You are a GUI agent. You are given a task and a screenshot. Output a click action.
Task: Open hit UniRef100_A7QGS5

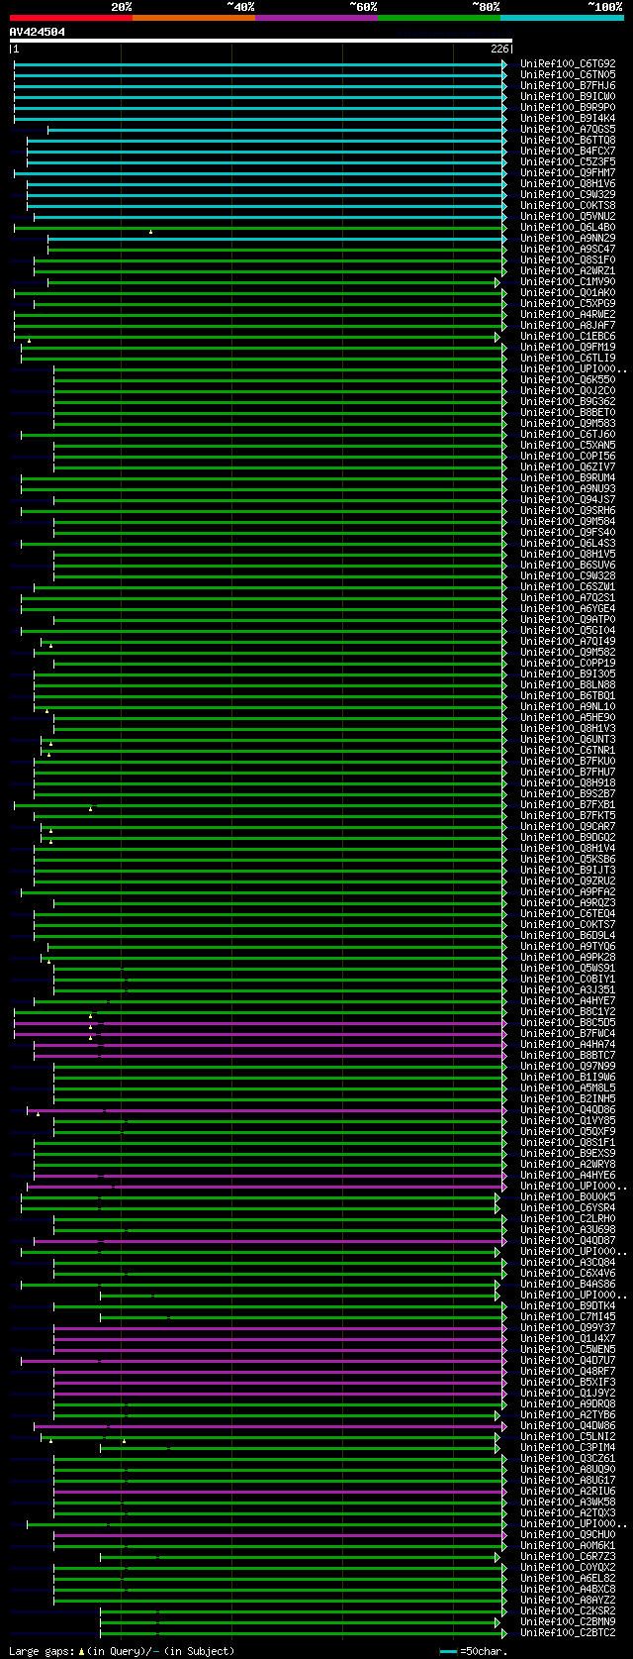tap(568, 130)
